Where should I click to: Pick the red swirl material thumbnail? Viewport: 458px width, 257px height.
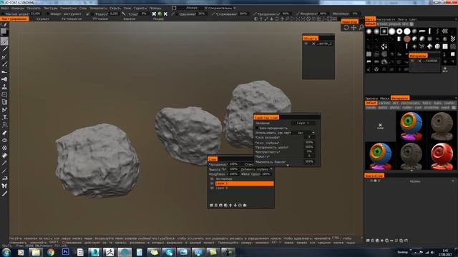(442, 156)
